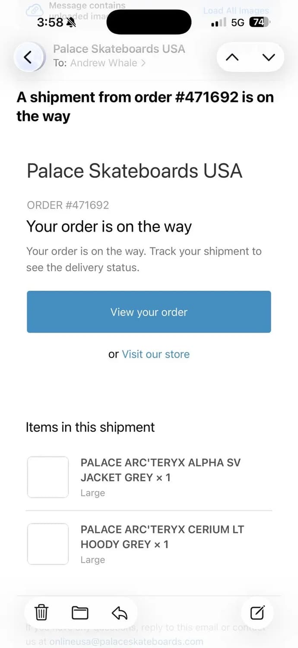This screenshot has height=648, width=298.
Task: Compose a new email
Action: (257, 612)
